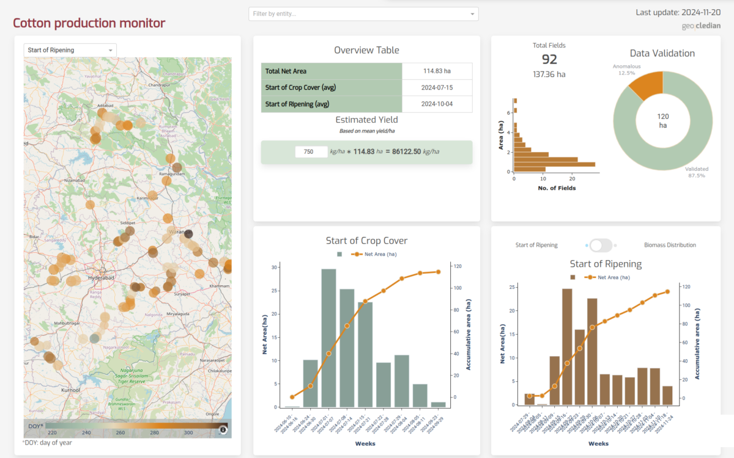
Task: Open the map's Start of Ripening layer dropdown
Action: [70, 49]
